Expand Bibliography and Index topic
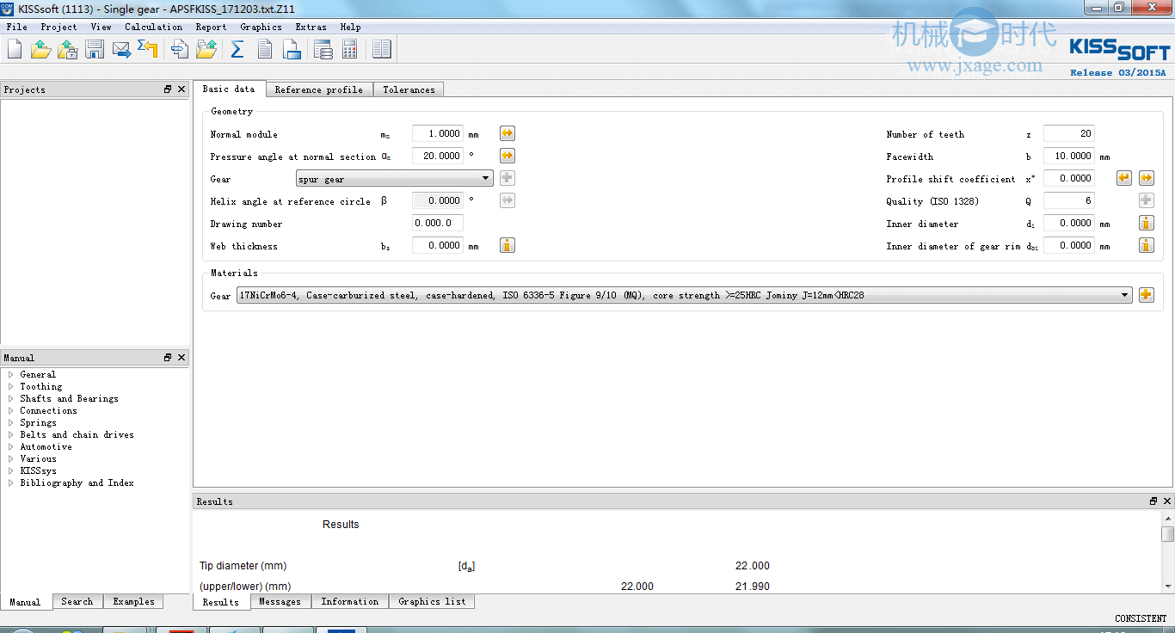The height and width of the screenshot is (633, 1175). tap(11, 482)
